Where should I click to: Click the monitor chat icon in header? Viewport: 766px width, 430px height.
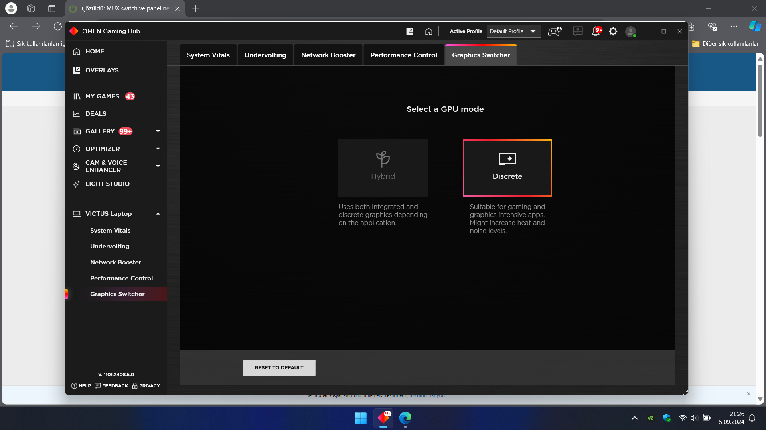pyautogui.click(x=577, y=31)
